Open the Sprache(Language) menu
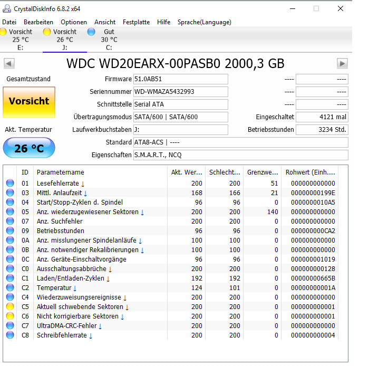 (205, 22)
